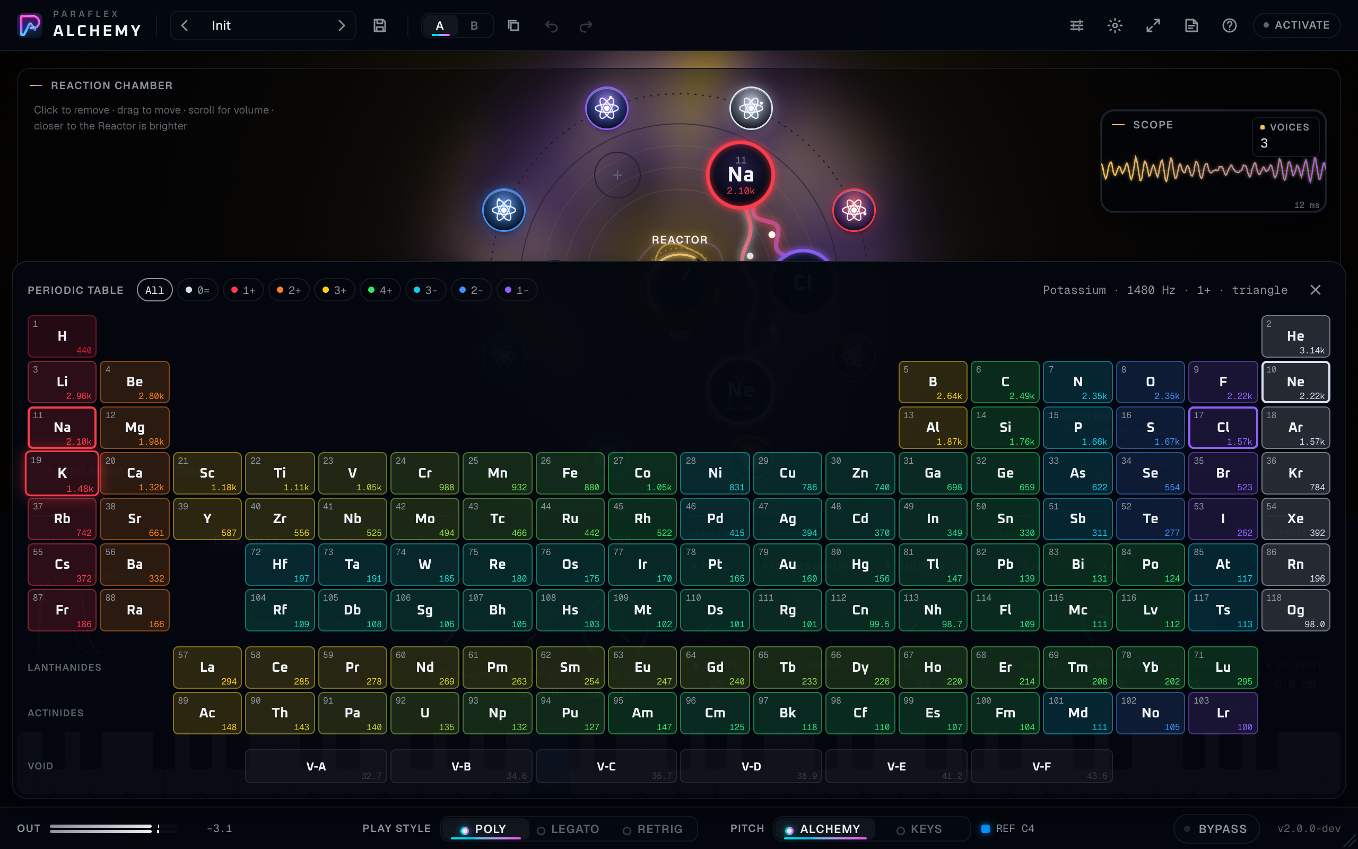The width and height of the screenshot is (1358, 849).
Task: Add the Fe element tile
Action: coord(570,473)
